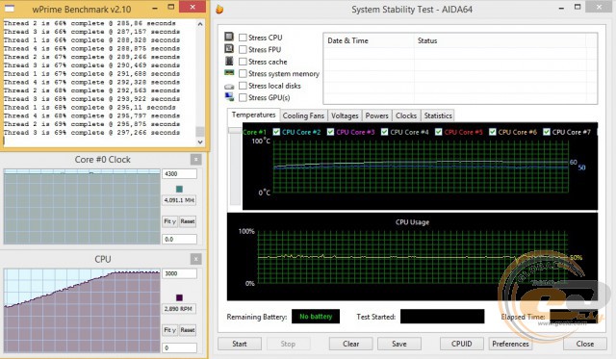Image resolution: width=616 pixels, height=359 pixels.
Task: Click Fit y in CPU fan panel
Action: (169, 330)
